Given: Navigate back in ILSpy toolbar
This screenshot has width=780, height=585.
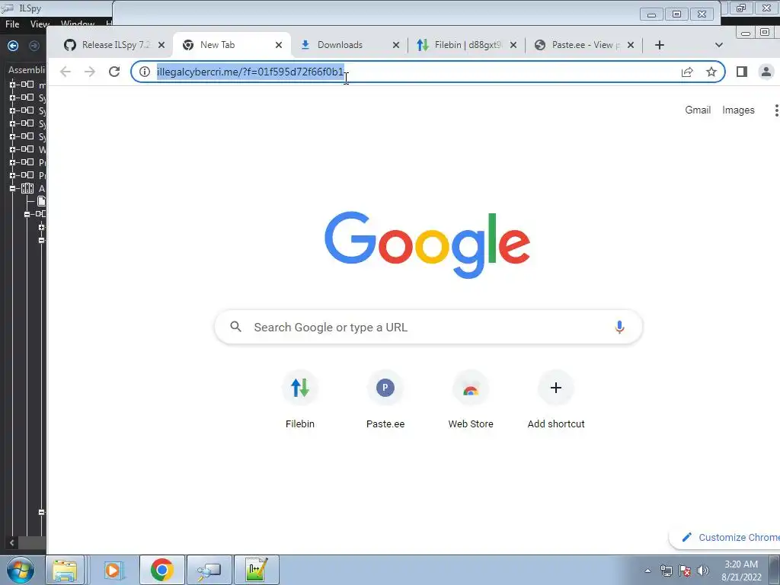Looking at the screenshot, I should pos(13,46).
